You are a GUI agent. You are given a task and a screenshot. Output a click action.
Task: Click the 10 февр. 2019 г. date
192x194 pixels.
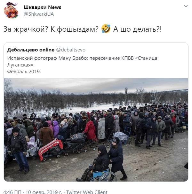coord(44,192)
